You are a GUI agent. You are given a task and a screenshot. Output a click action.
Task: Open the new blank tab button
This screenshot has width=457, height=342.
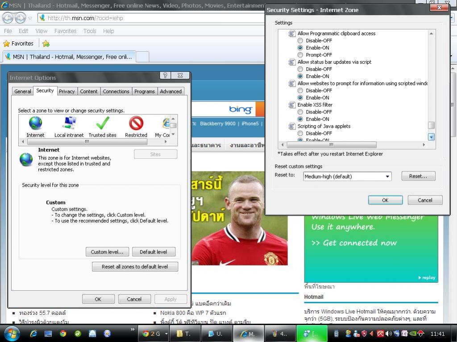[x=142, y=57]
